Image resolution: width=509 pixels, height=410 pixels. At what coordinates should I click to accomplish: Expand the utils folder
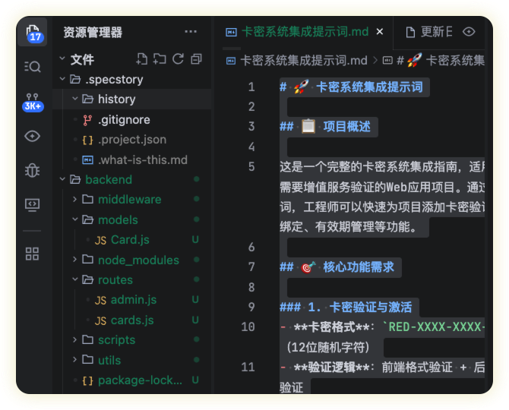click(74, 360)
